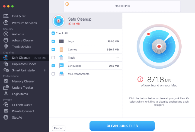Click the Clean Junk Files button
This screenshot has width=195, height=132.
click(122, 126)
